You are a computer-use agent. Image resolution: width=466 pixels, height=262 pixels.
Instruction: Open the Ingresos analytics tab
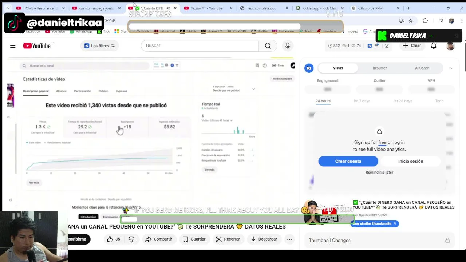click(122, 91)
